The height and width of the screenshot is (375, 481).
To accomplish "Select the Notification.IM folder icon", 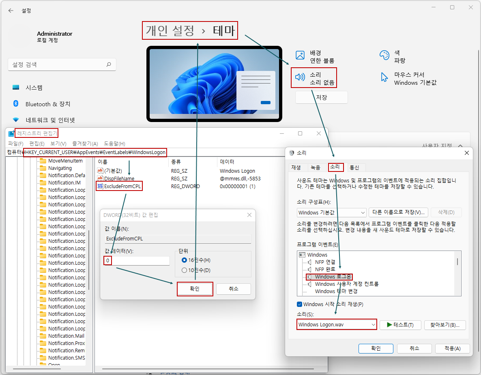I will pos(43,182).
